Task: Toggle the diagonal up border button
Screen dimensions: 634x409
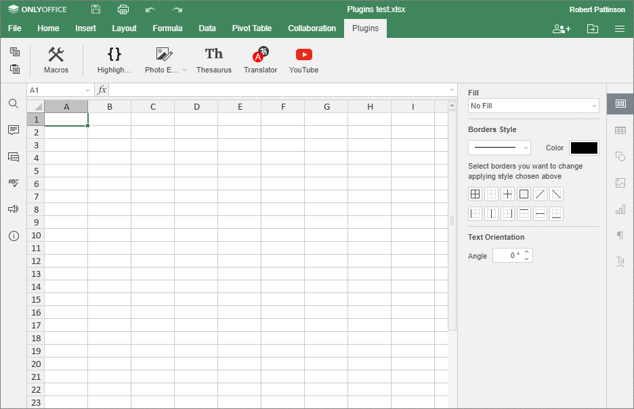Action: pyautogui.click(x=541, y=194)
